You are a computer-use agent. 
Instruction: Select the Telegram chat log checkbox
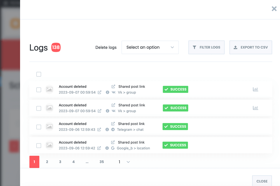pyautogui.click(x=39, y=127)
